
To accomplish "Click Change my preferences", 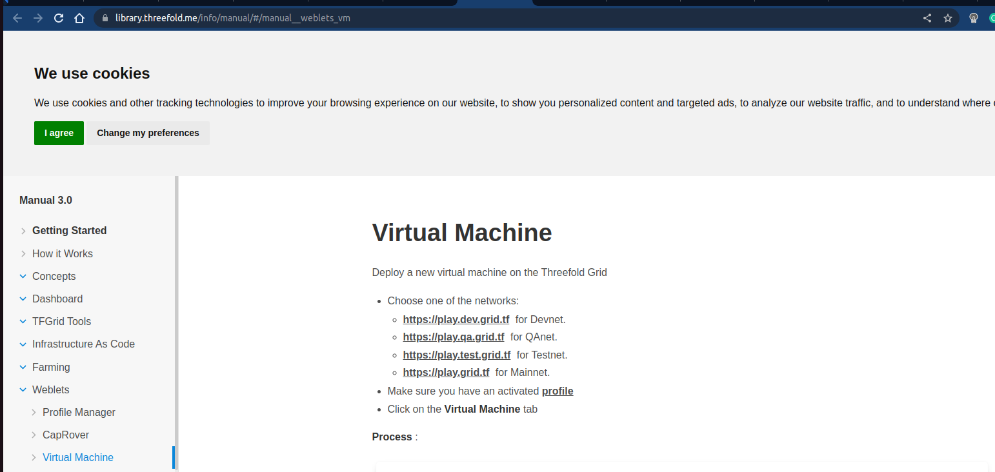I will pyautogui.click(x=148, y=133).
